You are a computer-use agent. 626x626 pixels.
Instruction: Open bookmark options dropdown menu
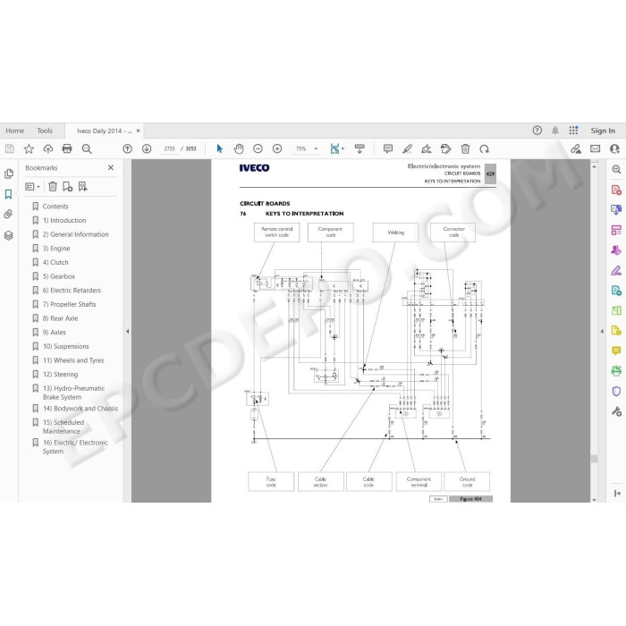tap(32, 186)
